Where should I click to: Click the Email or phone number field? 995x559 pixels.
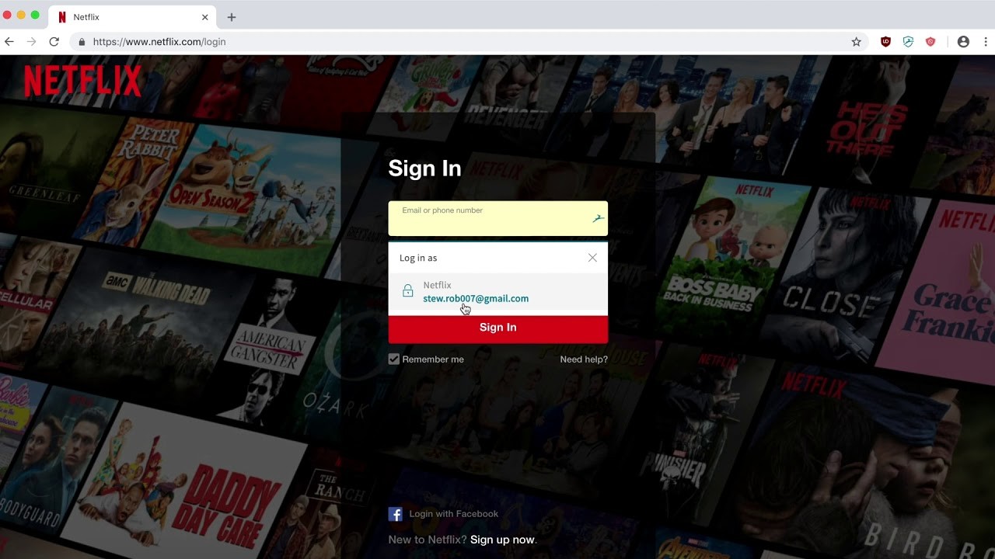(498, 218)
